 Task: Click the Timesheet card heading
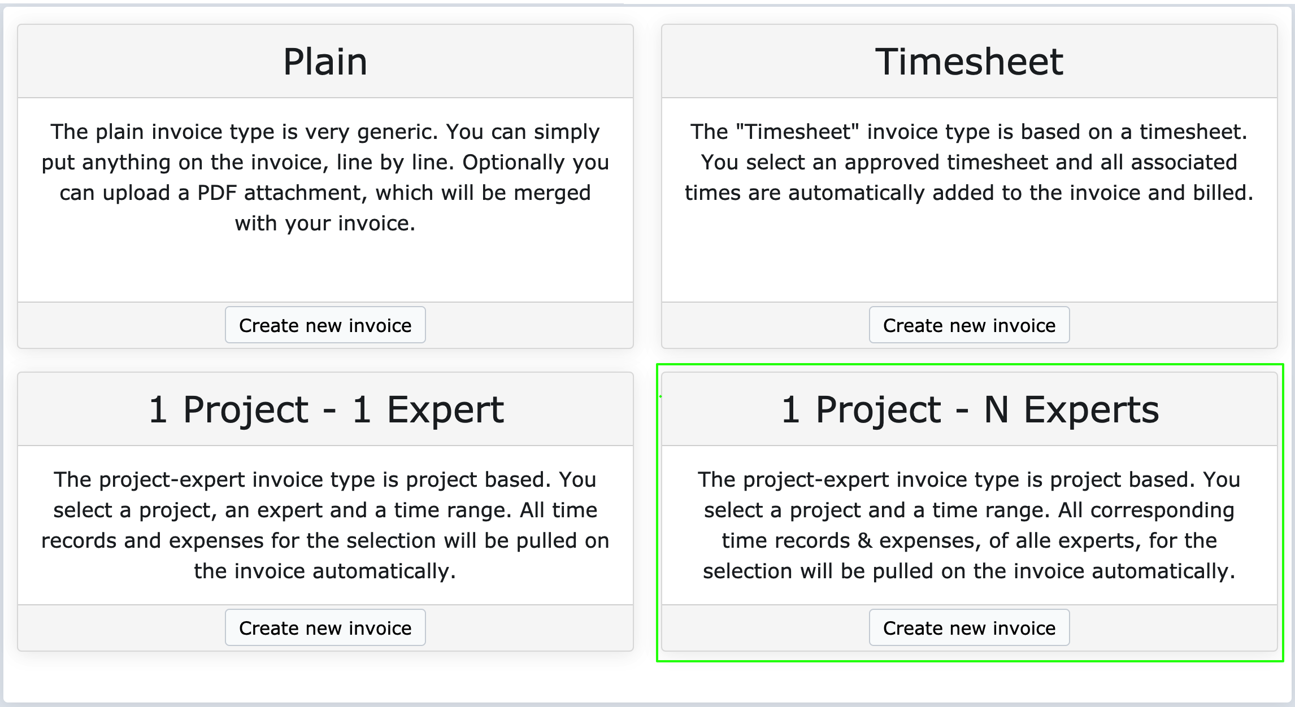click(969, 62)
